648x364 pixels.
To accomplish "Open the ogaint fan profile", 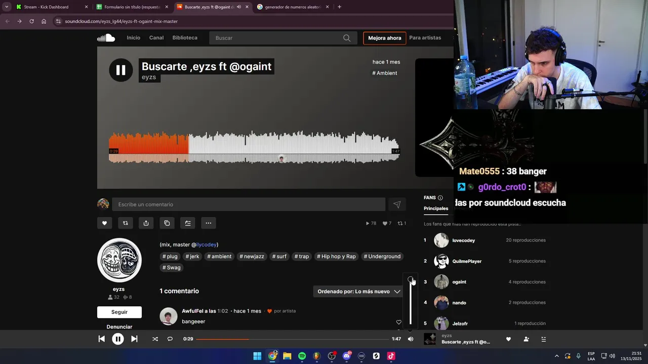I will 459,282.
